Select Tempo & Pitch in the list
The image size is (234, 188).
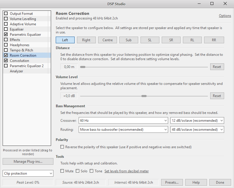pos(21,50)
